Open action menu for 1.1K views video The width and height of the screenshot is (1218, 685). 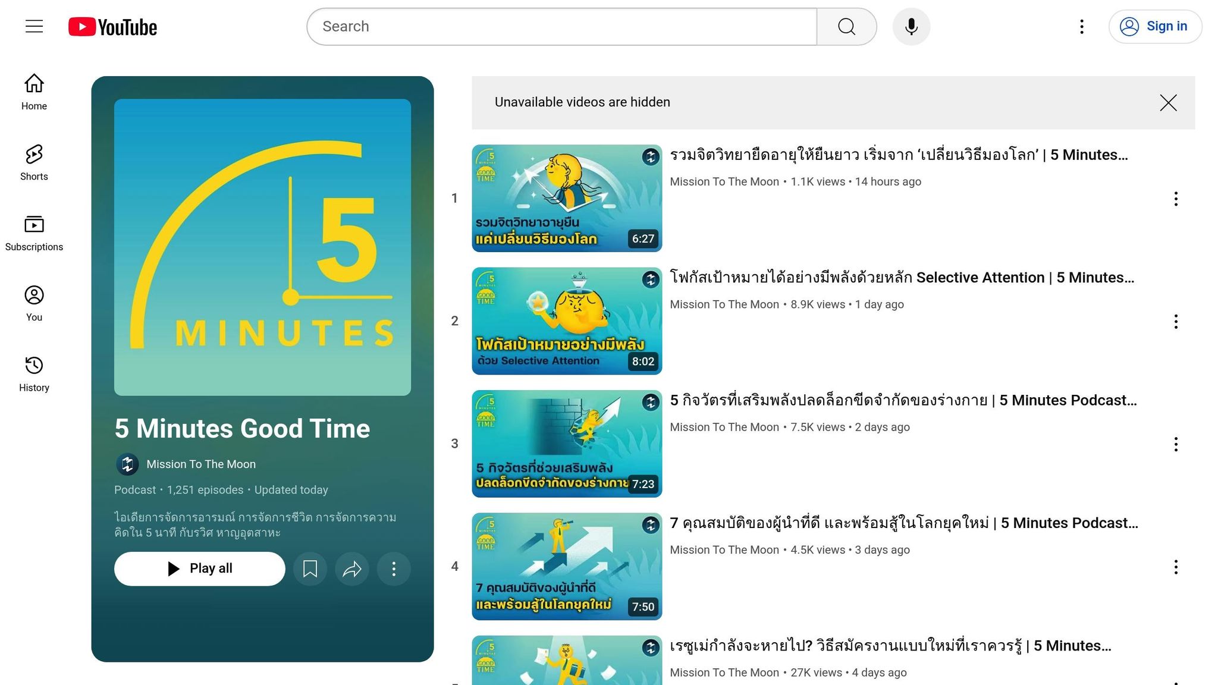click(1176, 199)
